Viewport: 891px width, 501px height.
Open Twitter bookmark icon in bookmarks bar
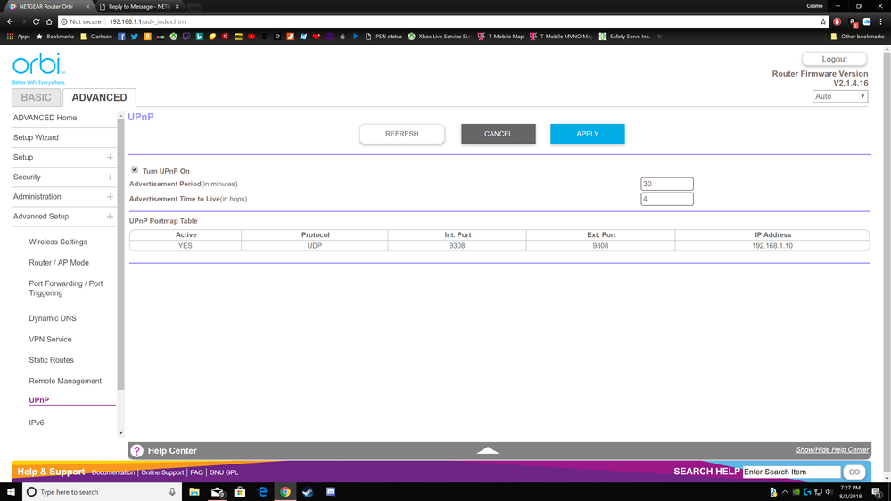pyautogui.click(x=135, y=37)
